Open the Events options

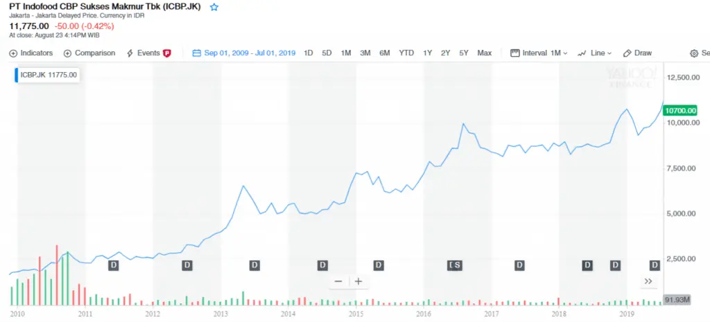pos(143,53)
